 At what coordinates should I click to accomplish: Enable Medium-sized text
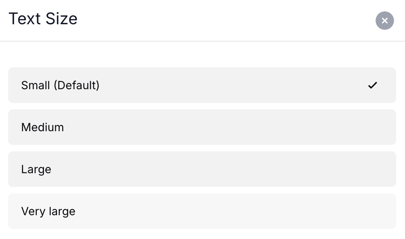tap(202, 127)
